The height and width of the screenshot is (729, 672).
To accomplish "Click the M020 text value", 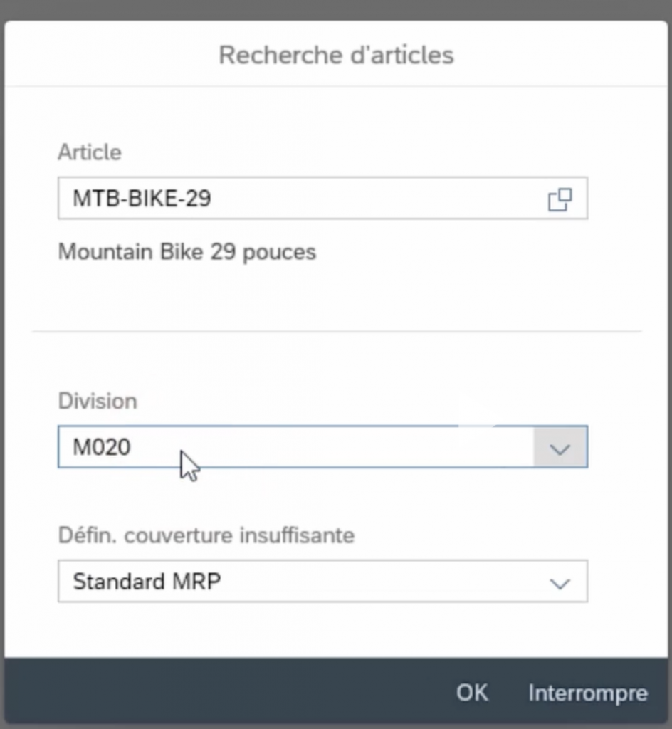I will (x=102, y=447).
